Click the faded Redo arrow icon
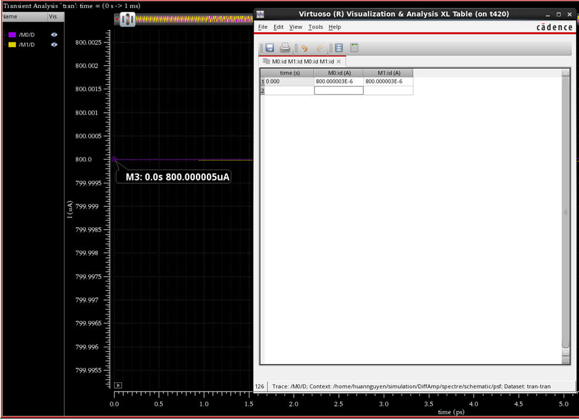The width and height of the screenshot is (579, 420). (x=320, y=48)
